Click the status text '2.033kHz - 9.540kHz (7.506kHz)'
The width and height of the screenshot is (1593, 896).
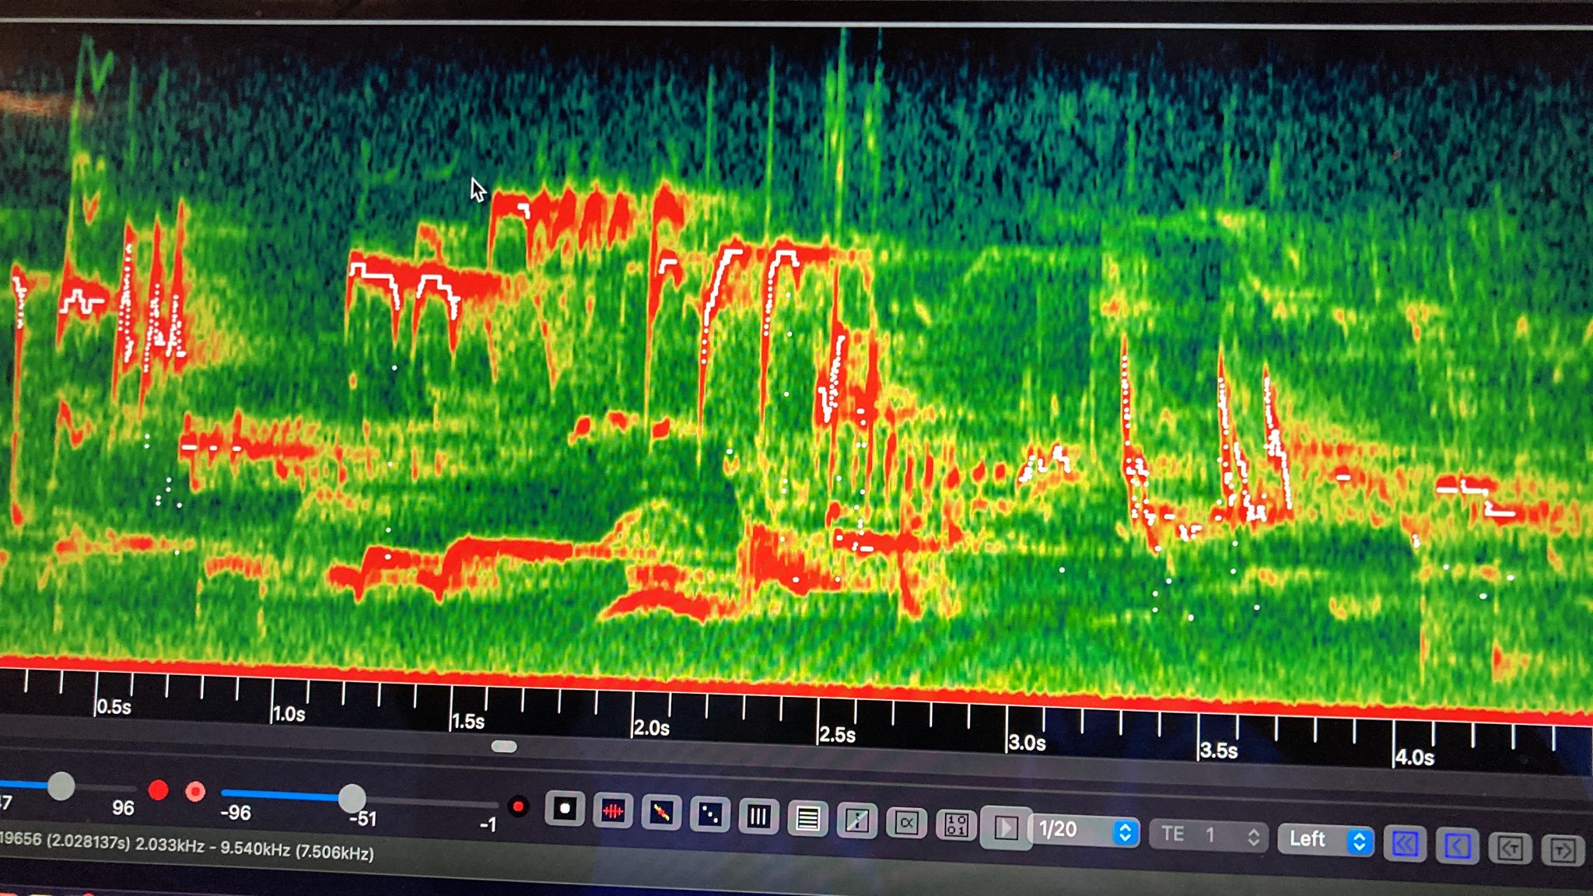(254, 849)
